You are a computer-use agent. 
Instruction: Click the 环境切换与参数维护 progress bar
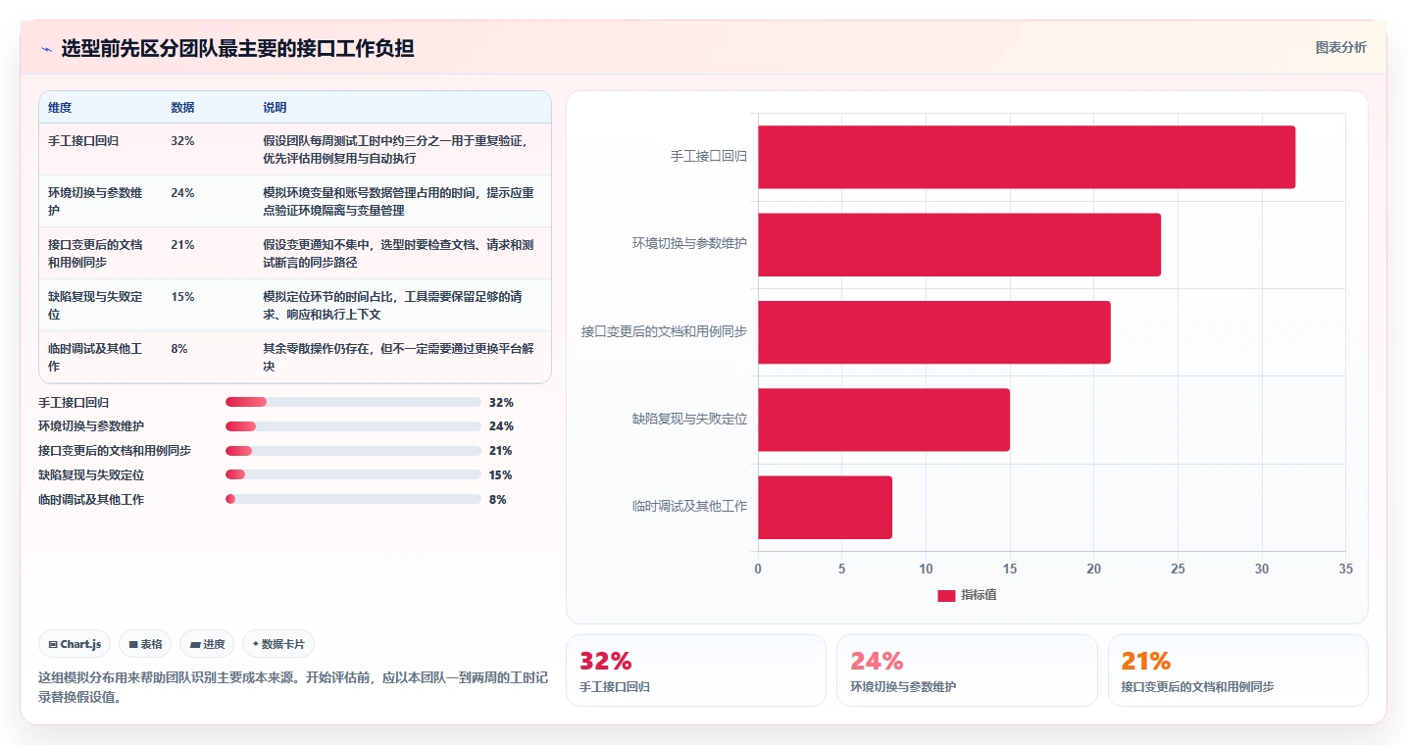[x=353, y=426]
